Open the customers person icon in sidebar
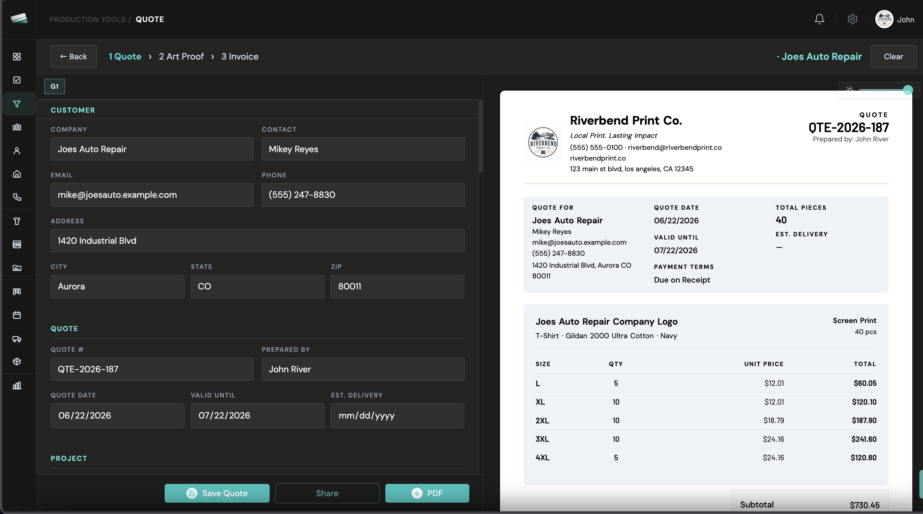This screenshot has width=923, height=514. tap(17, 151)
